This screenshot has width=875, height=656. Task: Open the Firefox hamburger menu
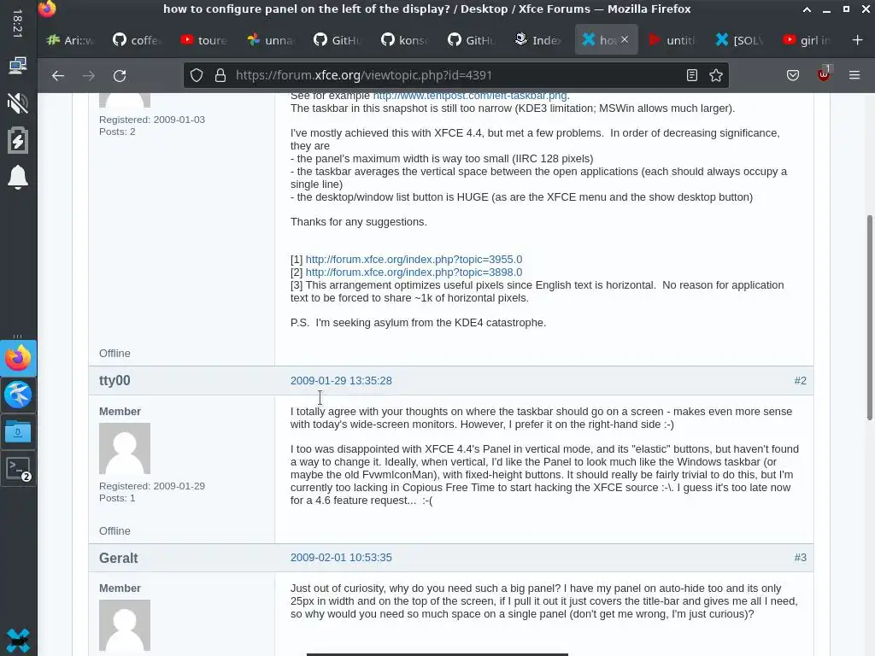pyautogui.click(x=854, y=75)
